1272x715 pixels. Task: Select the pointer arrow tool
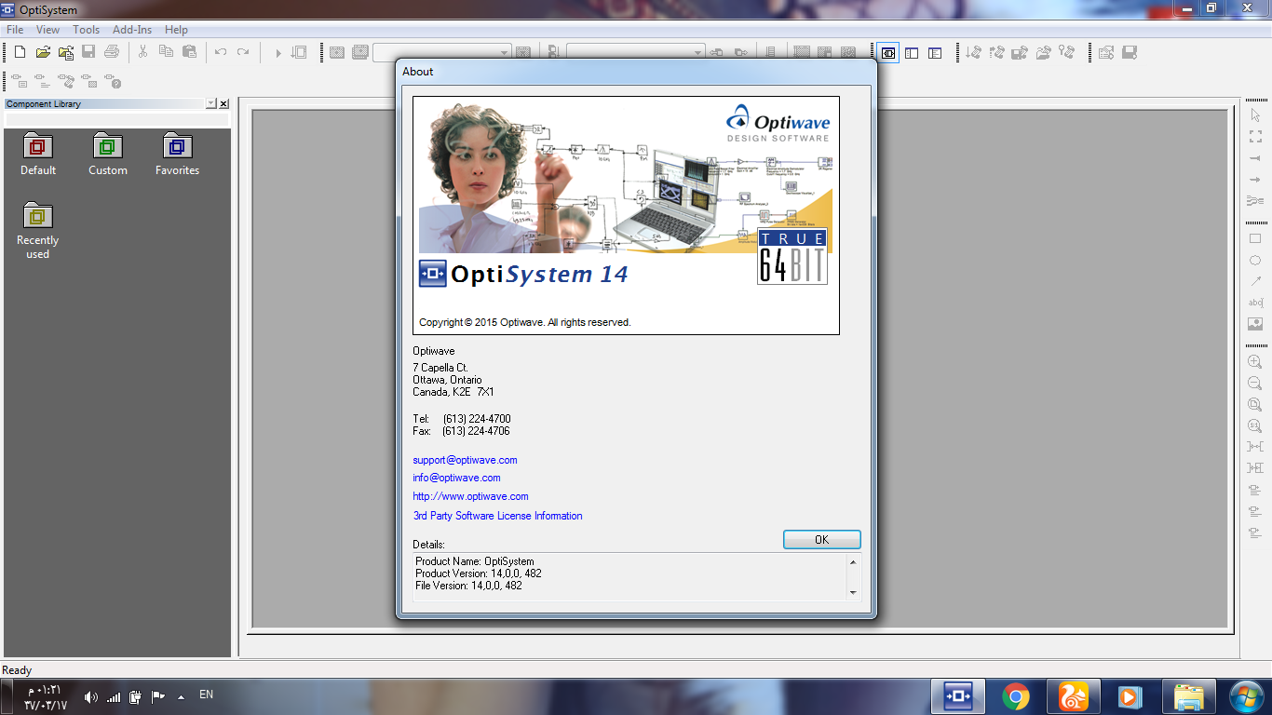(x=1255, y=115)
